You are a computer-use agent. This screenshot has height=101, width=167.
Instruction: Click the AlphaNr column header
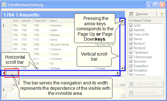click(26, 21)
